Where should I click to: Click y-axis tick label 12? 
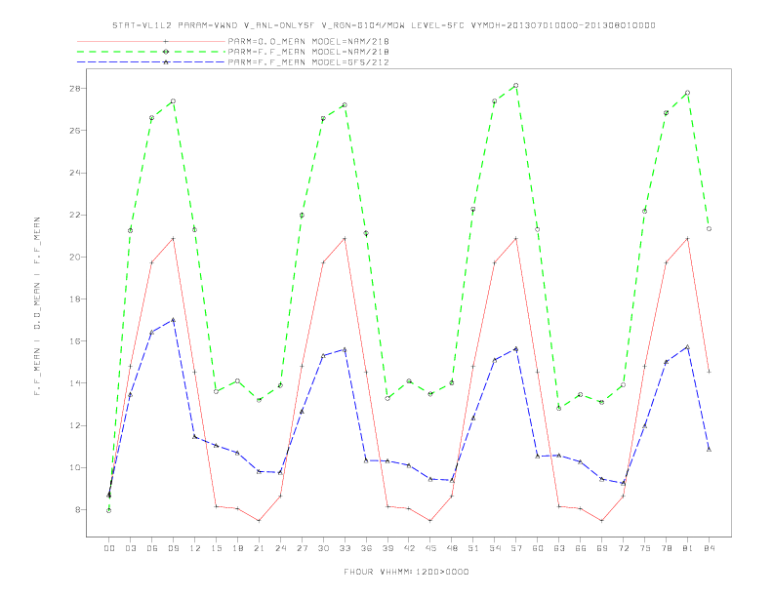76,425
